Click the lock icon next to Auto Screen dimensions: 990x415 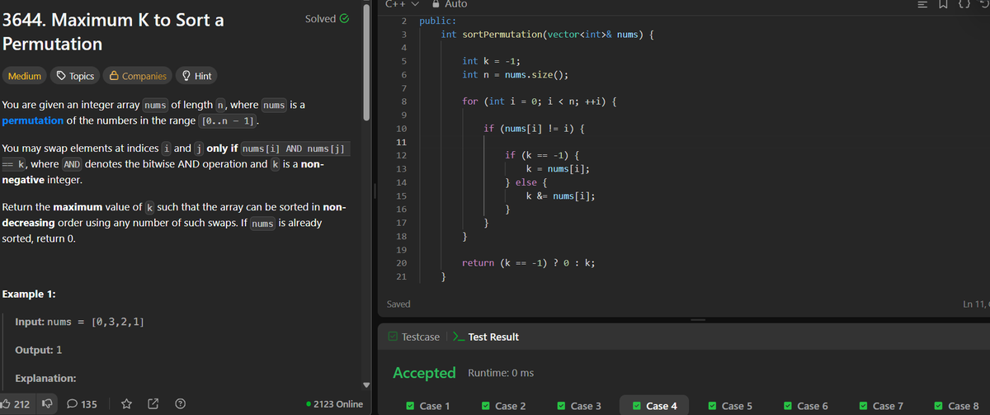pos(436,4)
